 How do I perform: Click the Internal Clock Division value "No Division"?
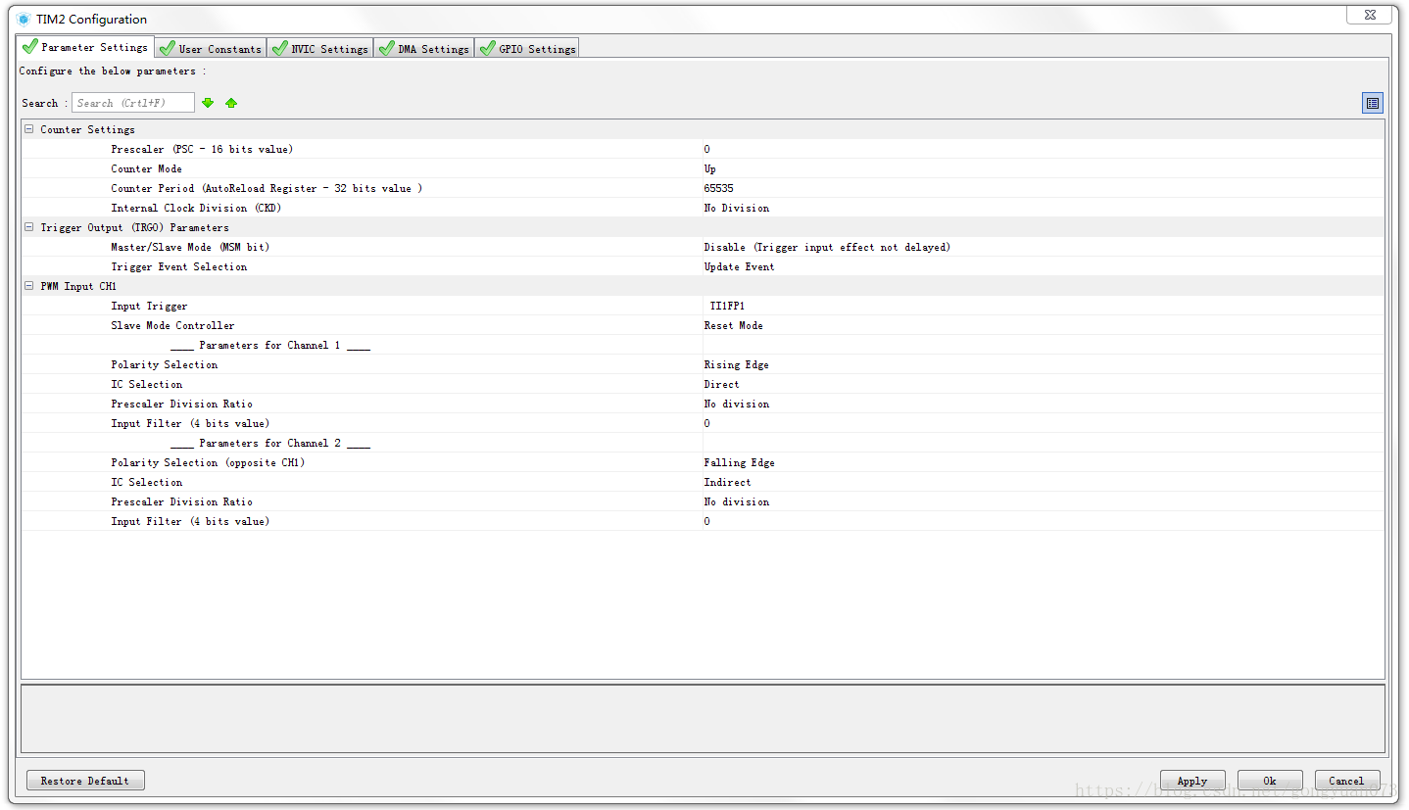point(737,208)
